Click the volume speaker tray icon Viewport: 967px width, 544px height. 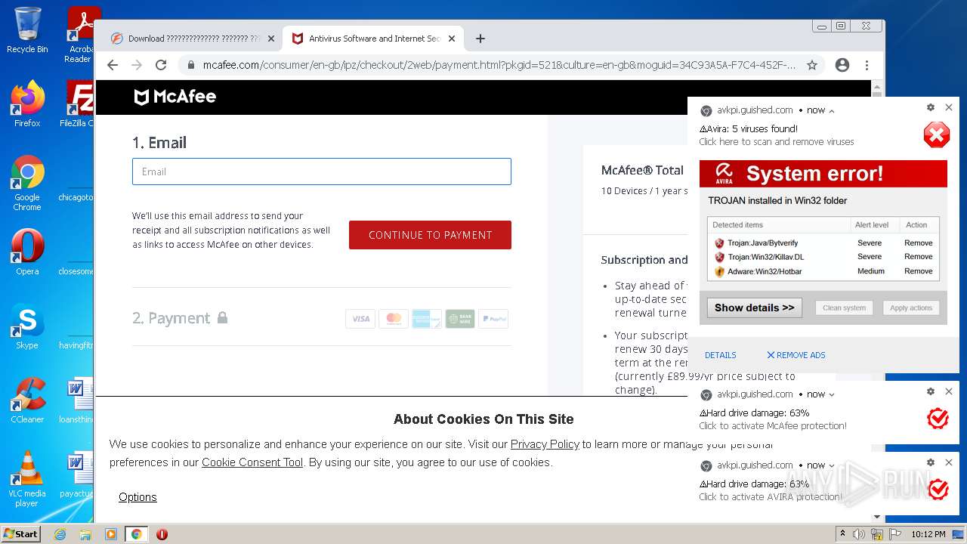click(859, 534)
